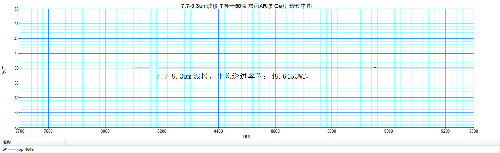Click the %T y-axis label
The image size is (500, 153).
[x=4, y=70]
